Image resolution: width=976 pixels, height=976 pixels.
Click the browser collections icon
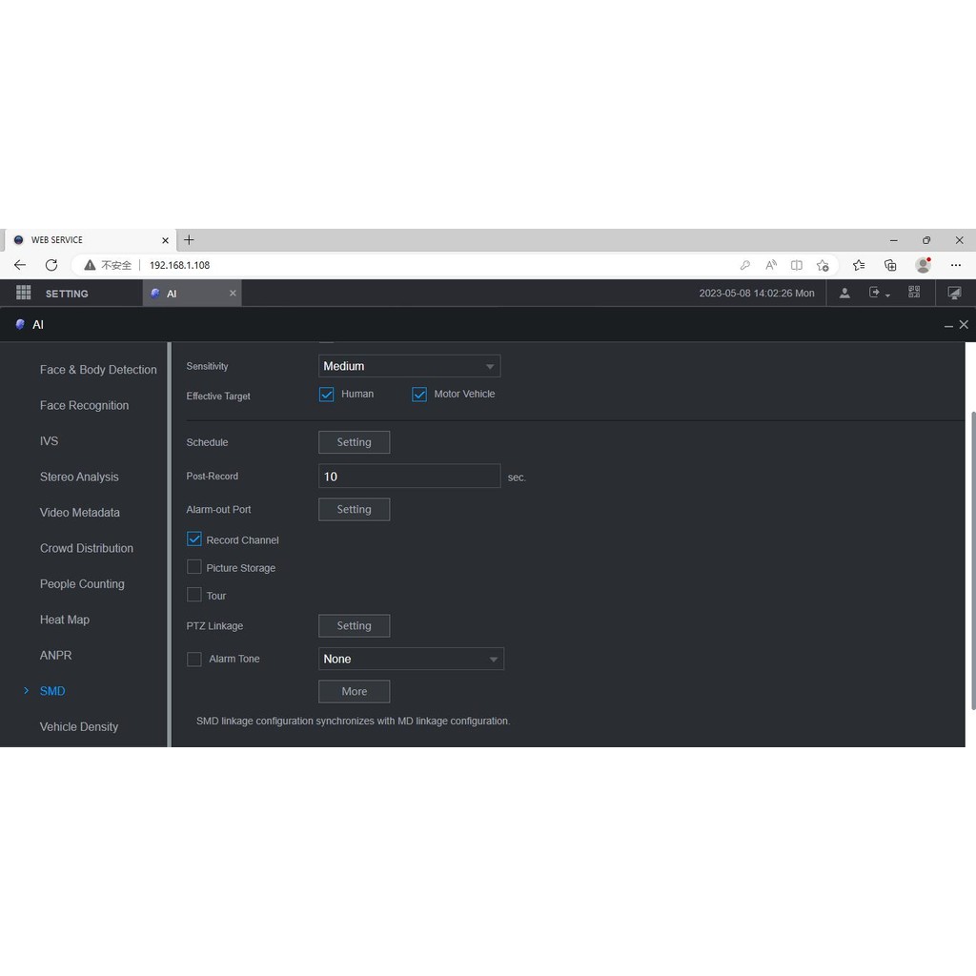890,265
